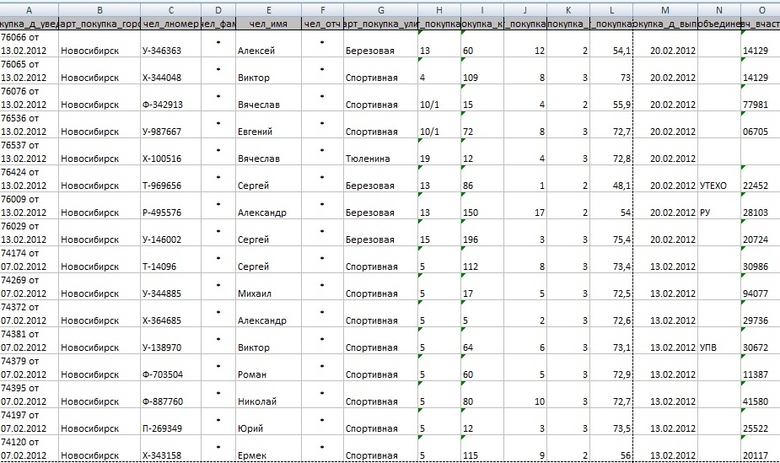This screenshot has height=463, width=780.
Task: Select the Тюленина street cell
Action: pyautogui.click(x=367, y=159)
